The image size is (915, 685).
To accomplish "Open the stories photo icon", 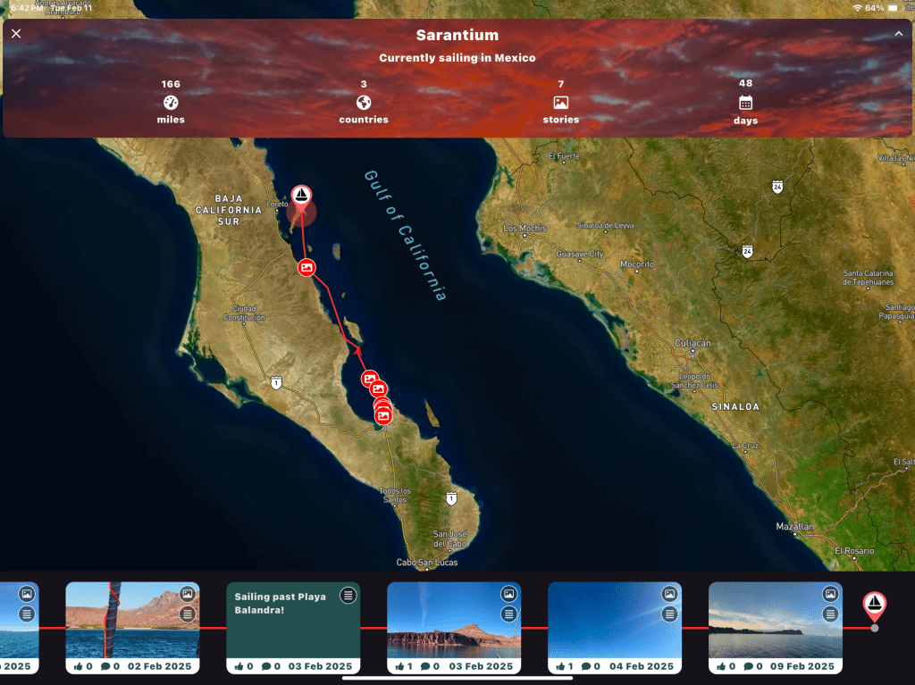I will pyautogui.click(x=560, y=103).
